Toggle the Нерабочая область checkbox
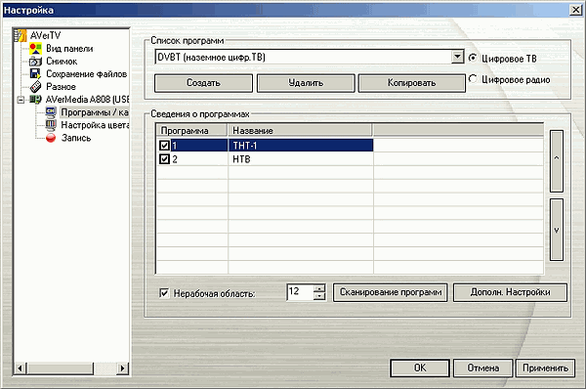The image size is (586, 389). click(x=164, y=293)
